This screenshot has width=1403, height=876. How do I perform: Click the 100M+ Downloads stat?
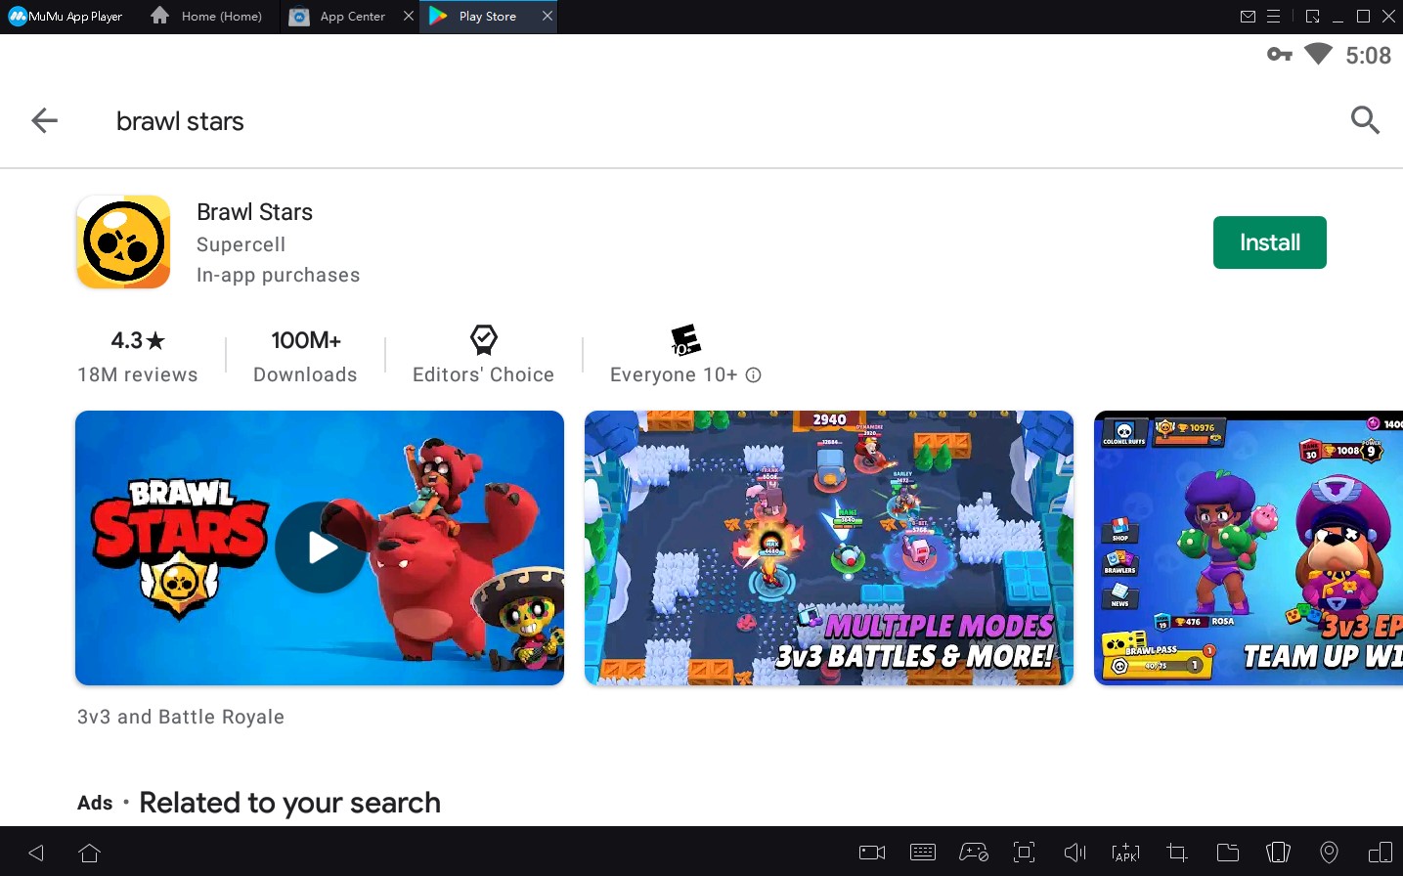click(x=305, y=355)
